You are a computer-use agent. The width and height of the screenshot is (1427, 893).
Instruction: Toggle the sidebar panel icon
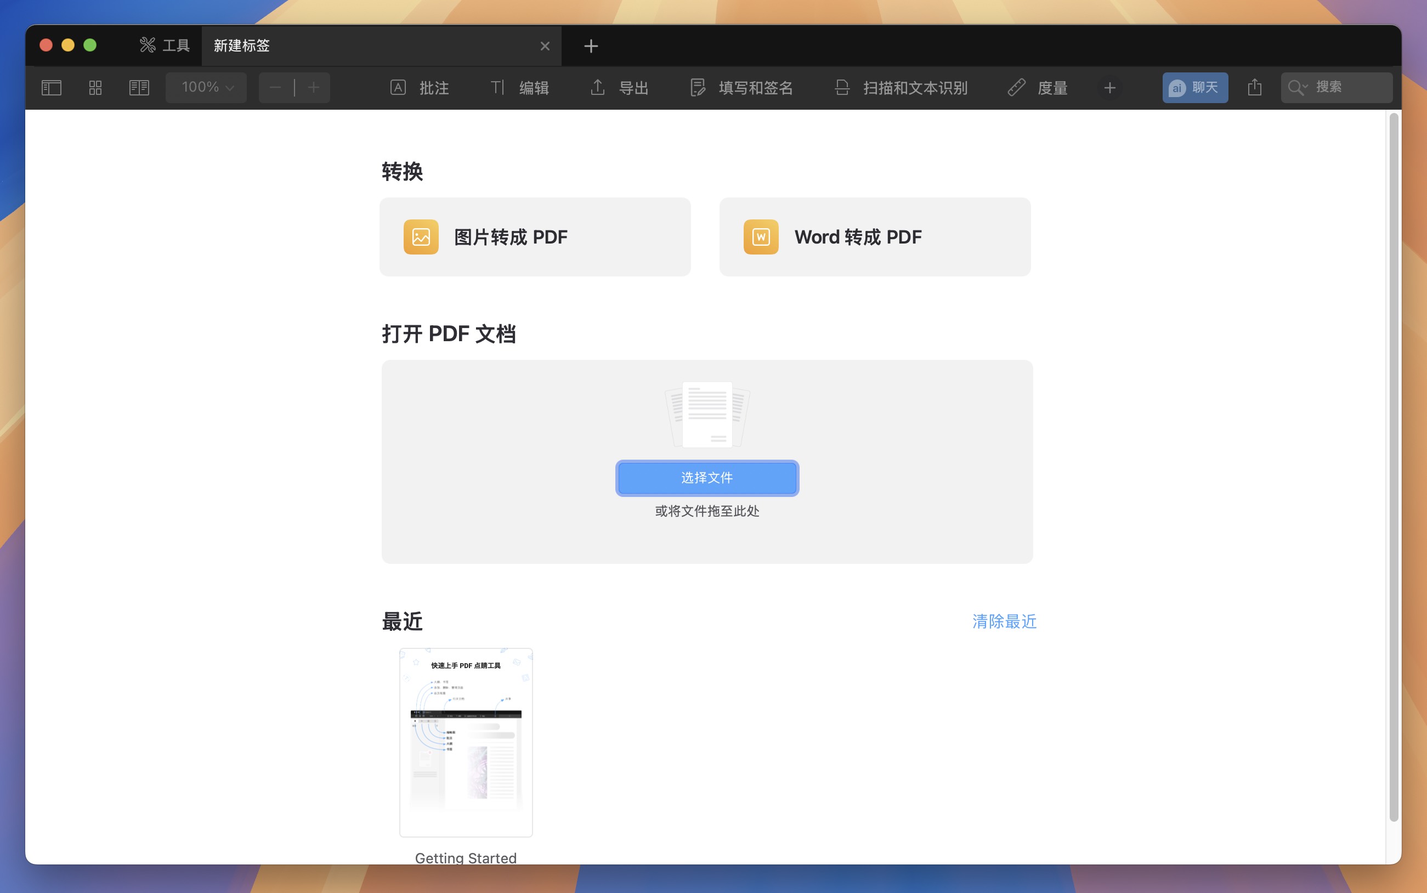click(x=52, y=88)
